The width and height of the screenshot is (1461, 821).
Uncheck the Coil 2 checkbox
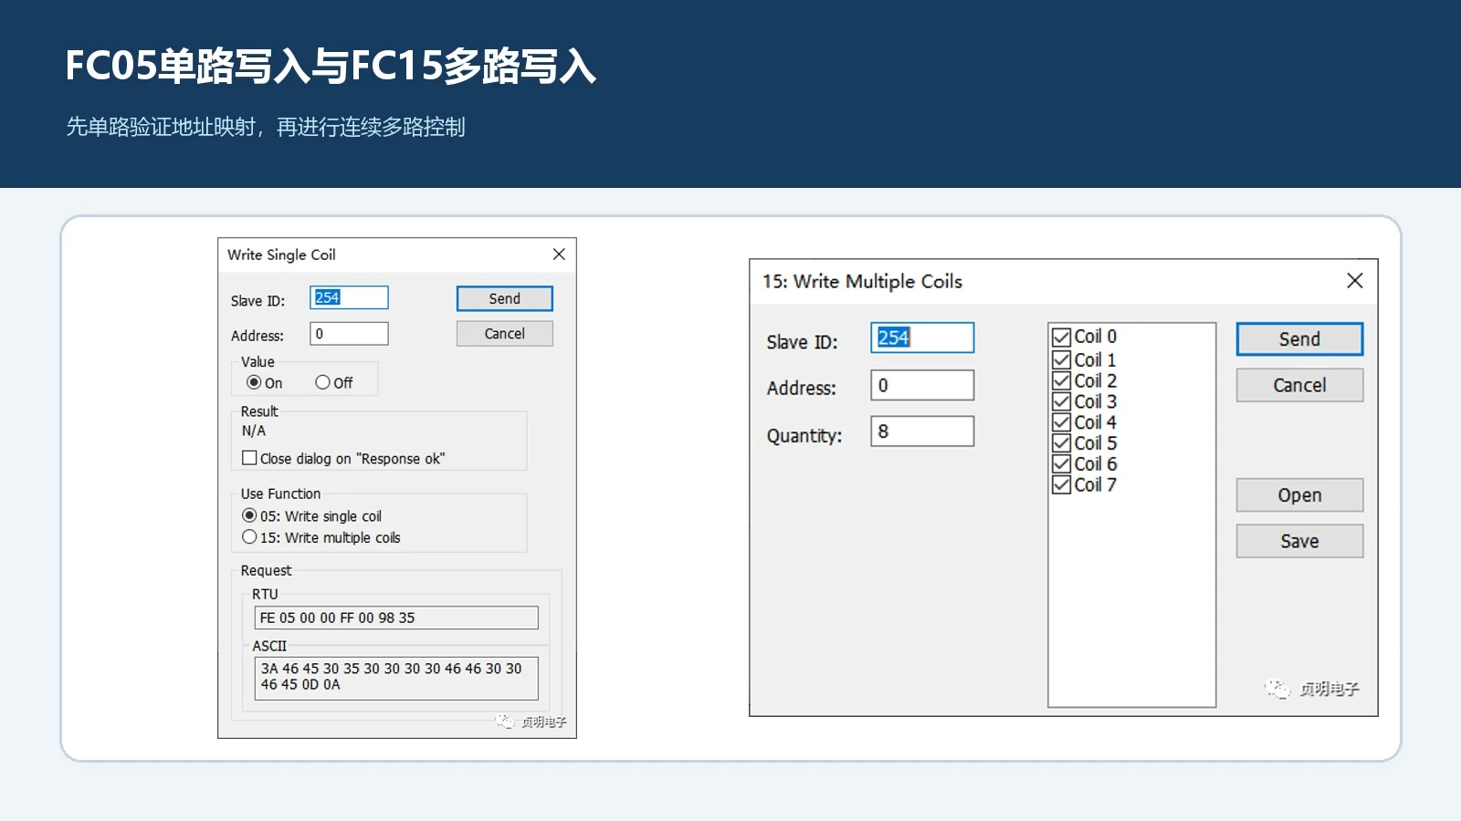coord(1061,380)
